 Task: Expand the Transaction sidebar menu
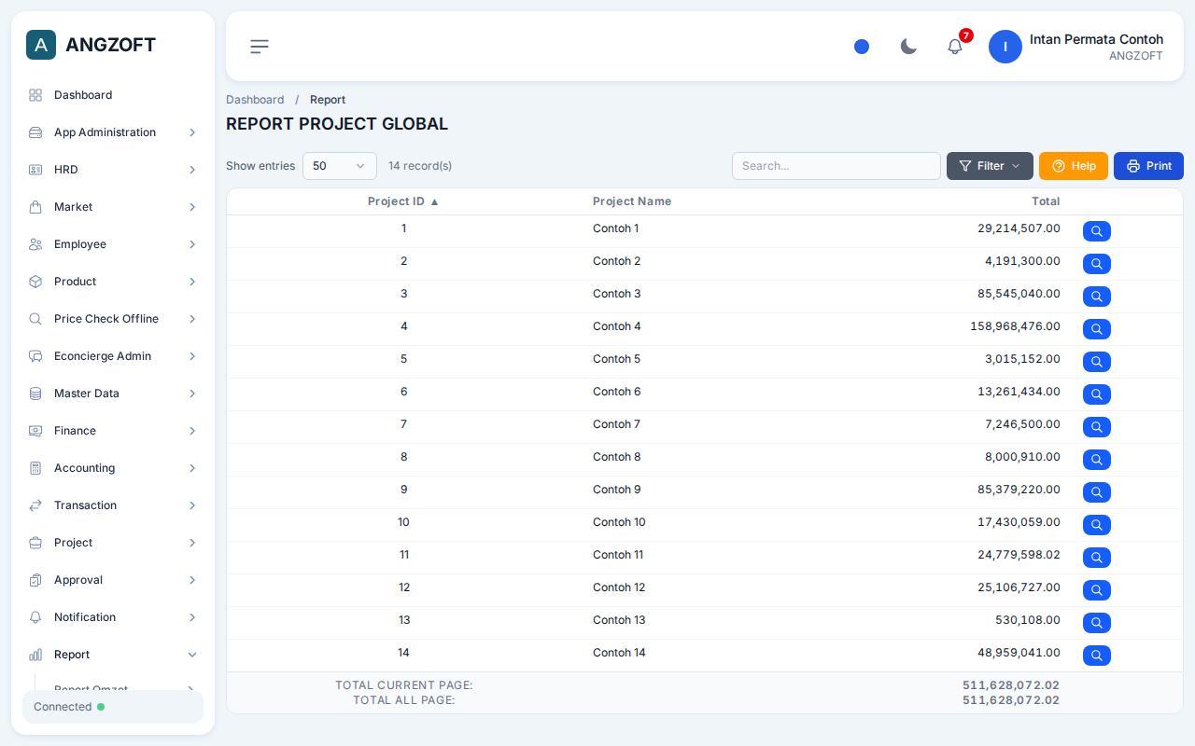(x=113, y=505)
